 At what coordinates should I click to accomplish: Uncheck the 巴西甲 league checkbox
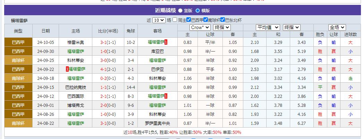(189, 20)
